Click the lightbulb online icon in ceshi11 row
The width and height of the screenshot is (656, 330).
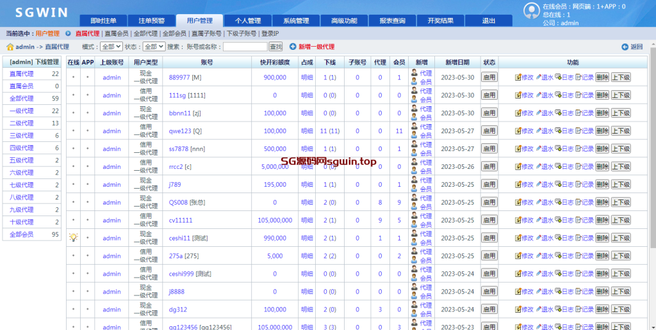tap(73, 238)
